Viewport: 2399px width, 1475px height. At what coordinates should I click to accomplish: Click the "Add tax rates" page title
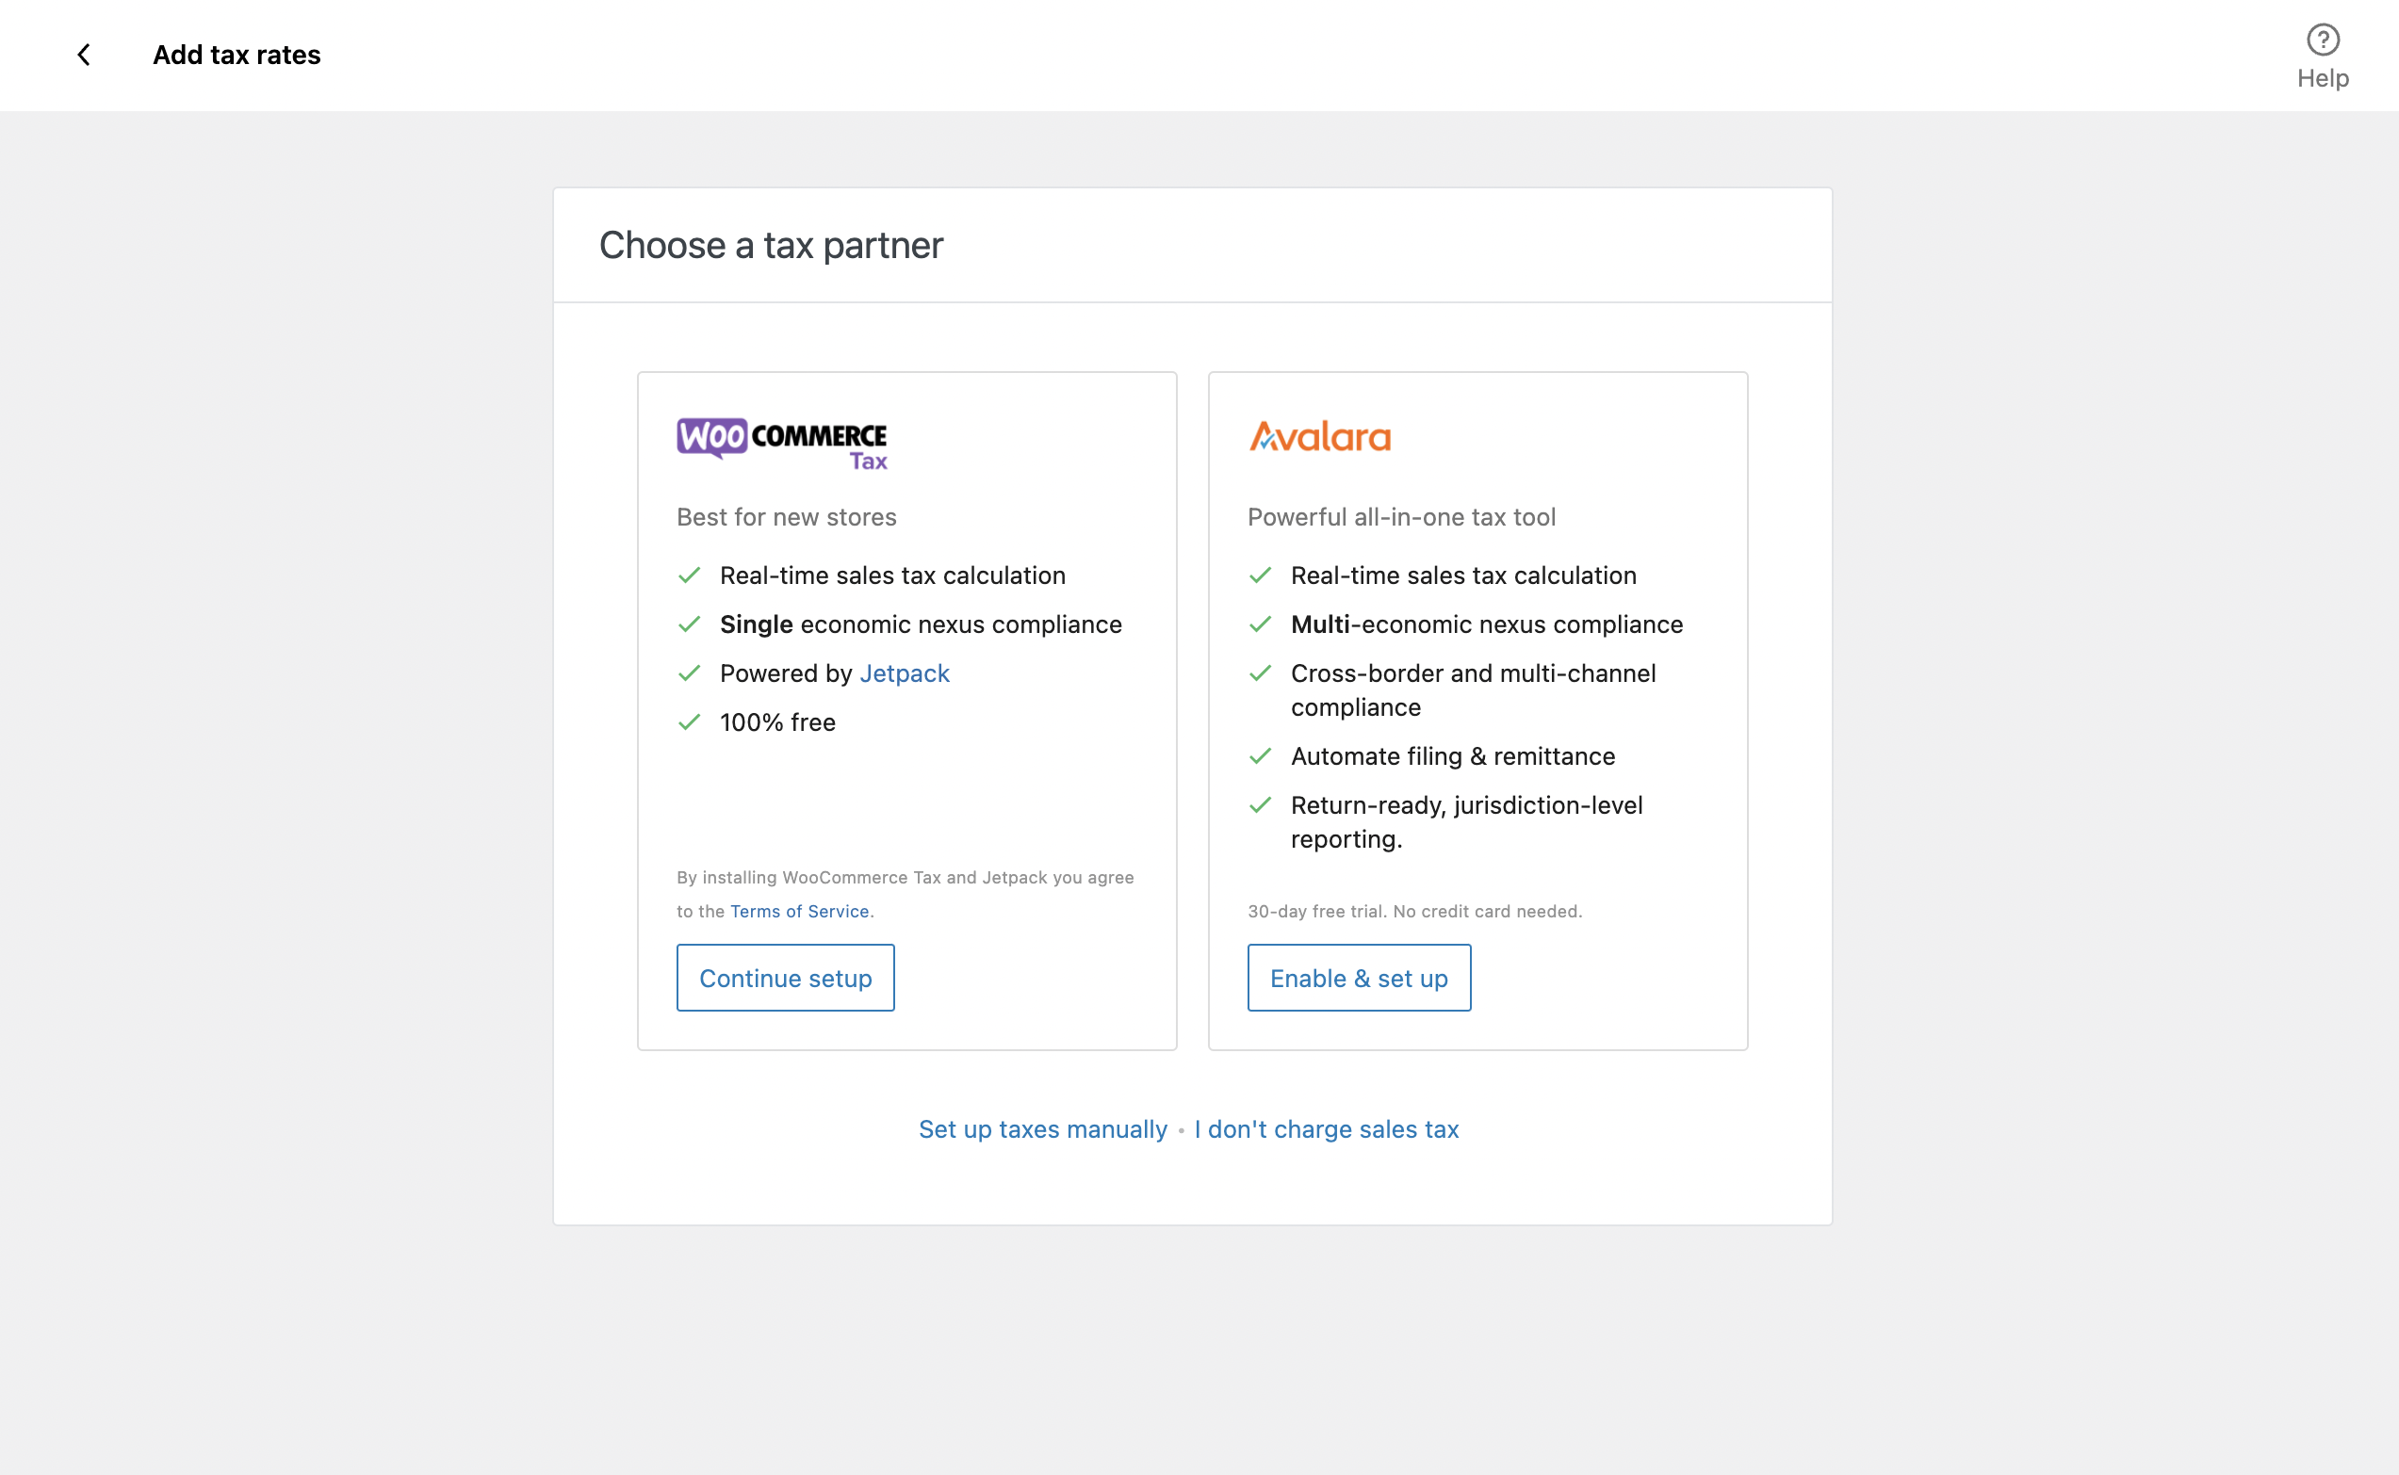pyautogui.click(x=237, y=55)
